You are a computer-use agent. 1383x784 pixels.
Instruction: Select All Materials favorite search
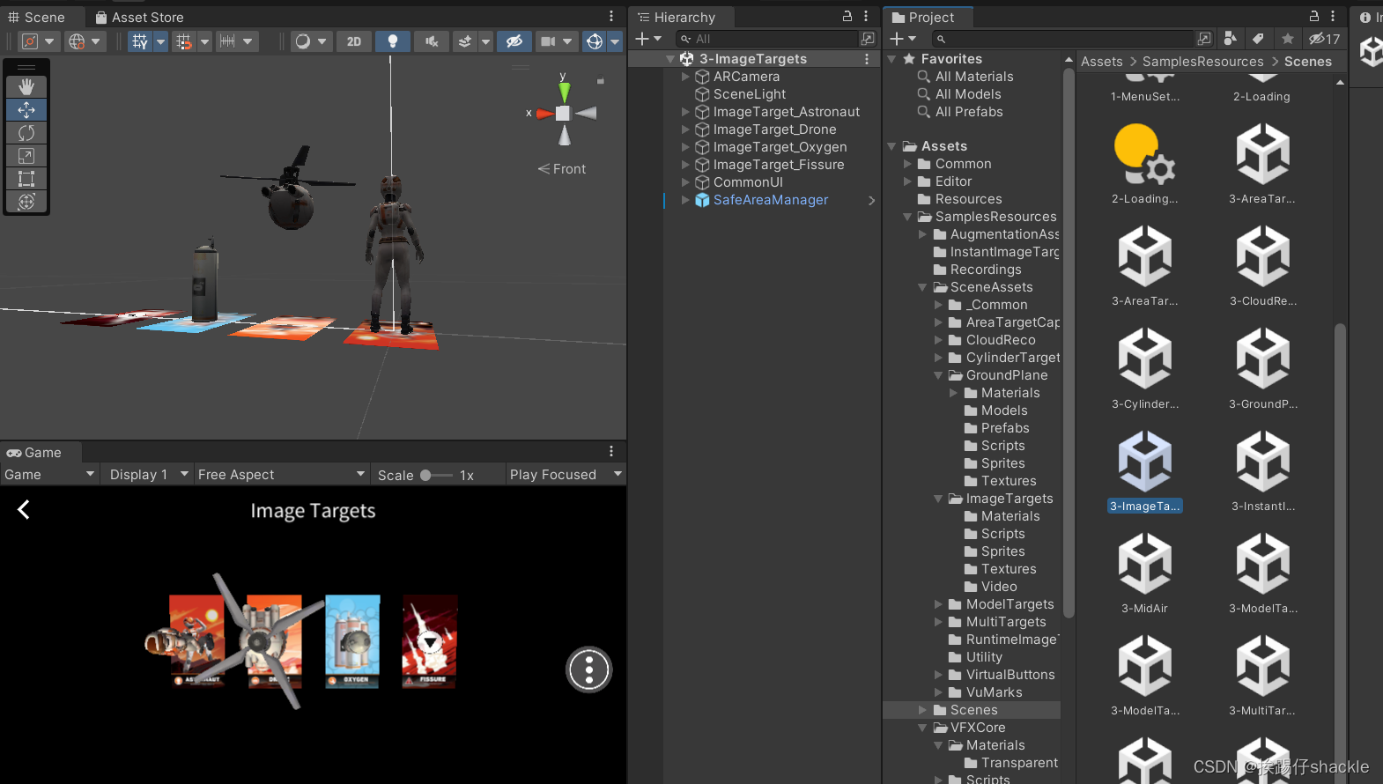[x=974, y=77]
